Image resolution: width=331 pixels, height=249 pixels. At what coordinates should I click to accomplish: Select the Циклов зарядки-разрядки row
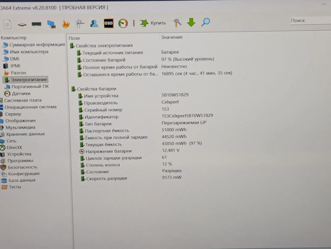pyautogui.click(x=123, y=158)
